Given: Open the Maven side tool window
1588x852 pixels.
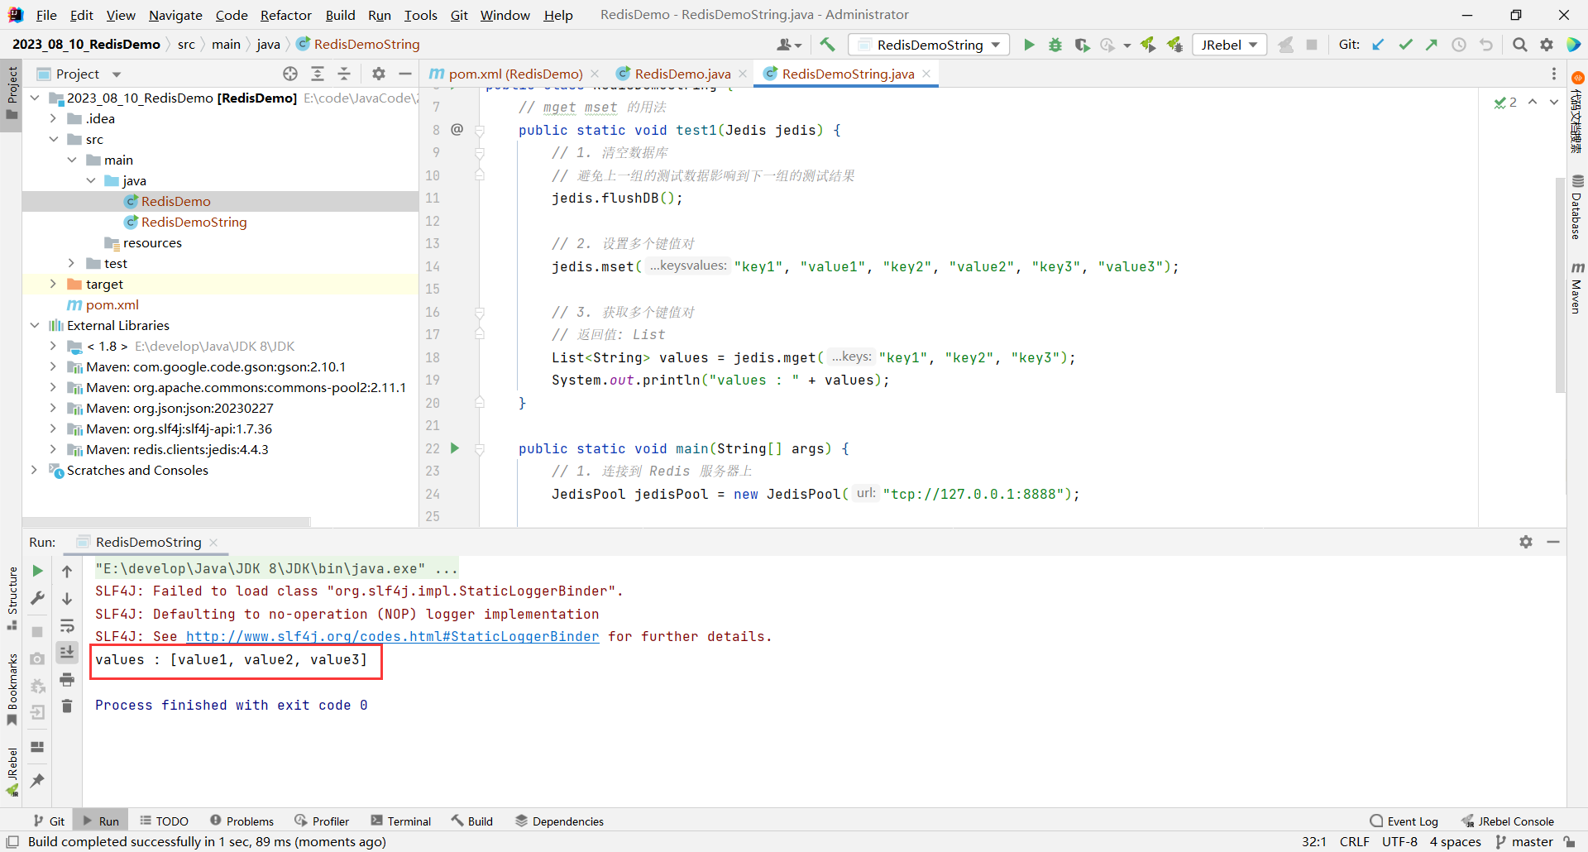Looking at the screenshot, I should [1577, 288].
